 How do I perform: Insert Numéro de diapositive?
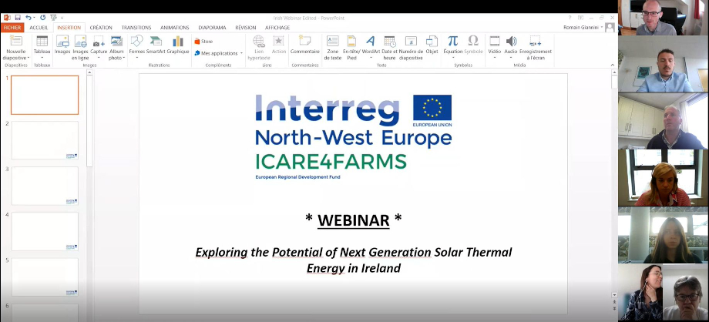(411, 48)
